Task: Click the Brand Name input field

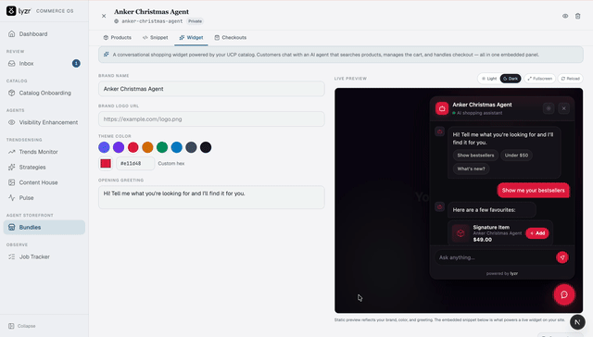Action: click(x=211, y=89)
